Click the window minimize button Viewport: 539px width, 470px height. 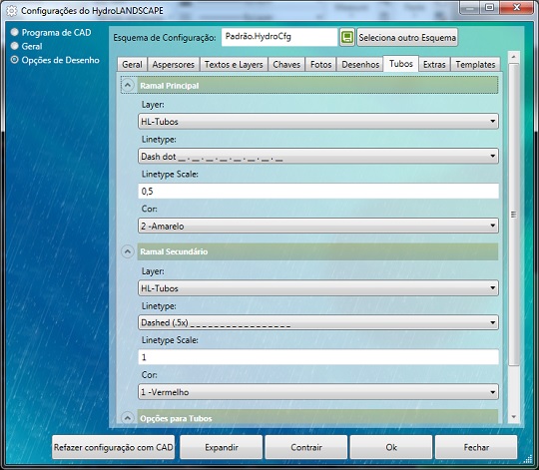pos(470,8)
